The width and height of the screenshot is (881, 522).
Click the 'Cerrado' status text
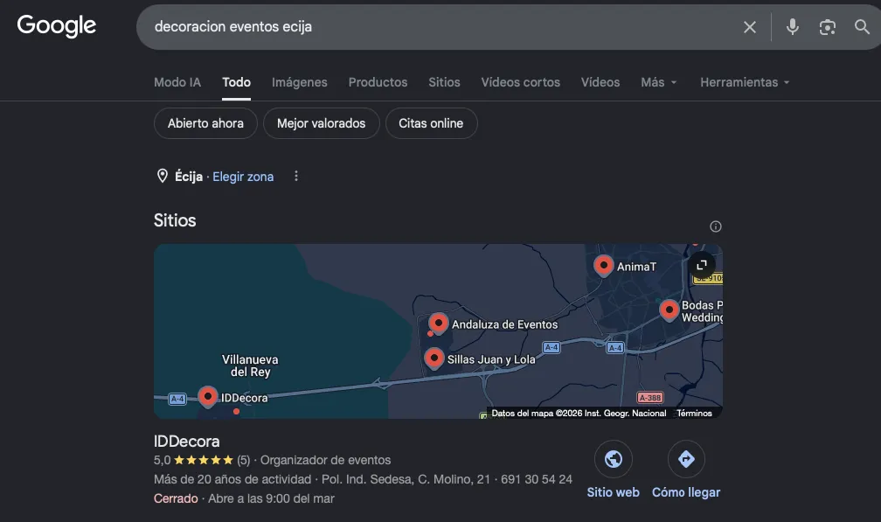176,498
